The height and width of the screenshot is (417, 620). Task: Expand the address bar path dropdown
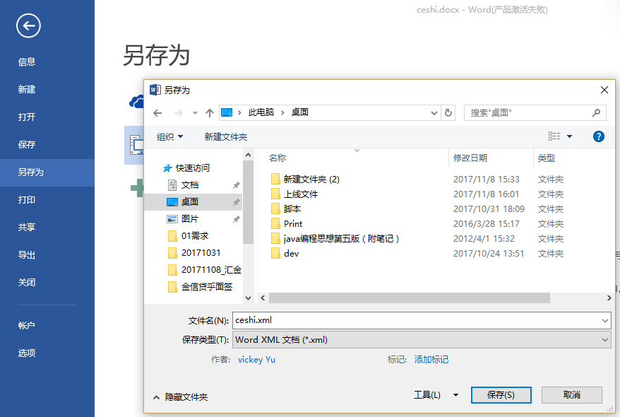pyautogui.click(x=434, y=113)
